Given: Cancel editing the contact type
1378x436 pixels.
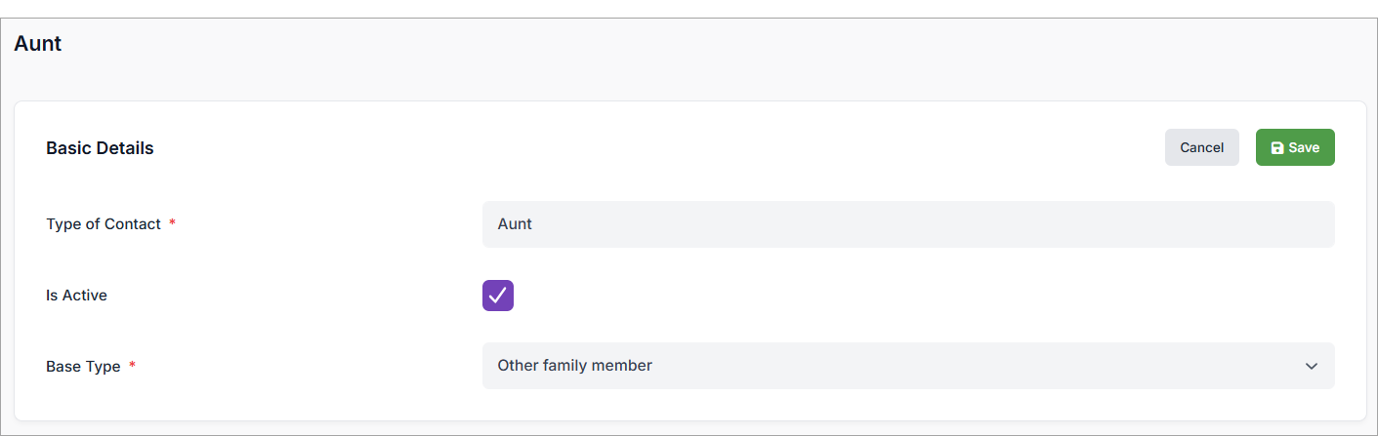Looking at the screenshot, I should coord(1201,147).
